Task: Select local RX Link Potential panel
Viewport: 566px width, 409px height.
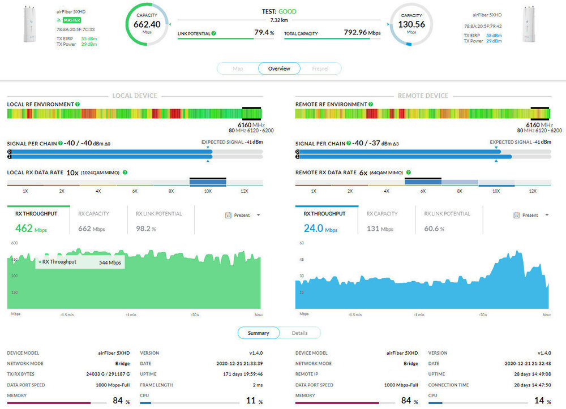Action: [x=158, y=221]
